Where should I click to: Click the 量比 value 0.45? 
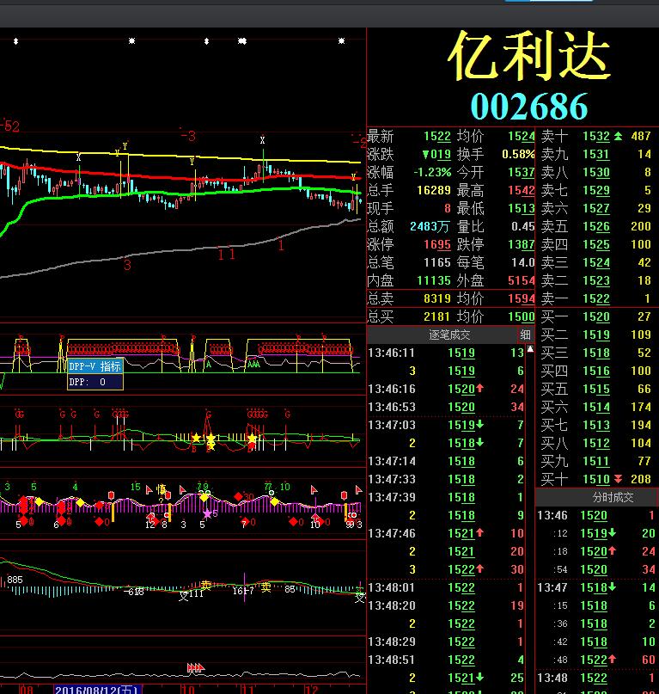tap(522, 227)
